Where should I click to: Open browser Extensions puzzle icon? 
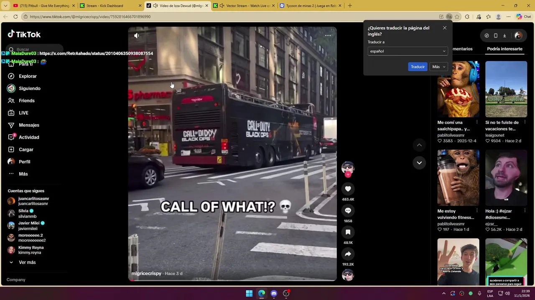coord(467,17)
